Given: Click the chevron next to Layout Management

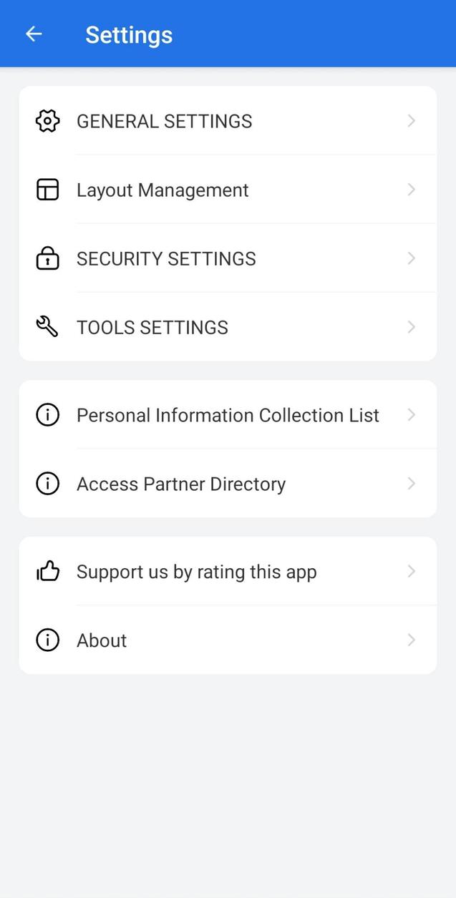Looking at the screenshot, I should [x=411, y=189].
